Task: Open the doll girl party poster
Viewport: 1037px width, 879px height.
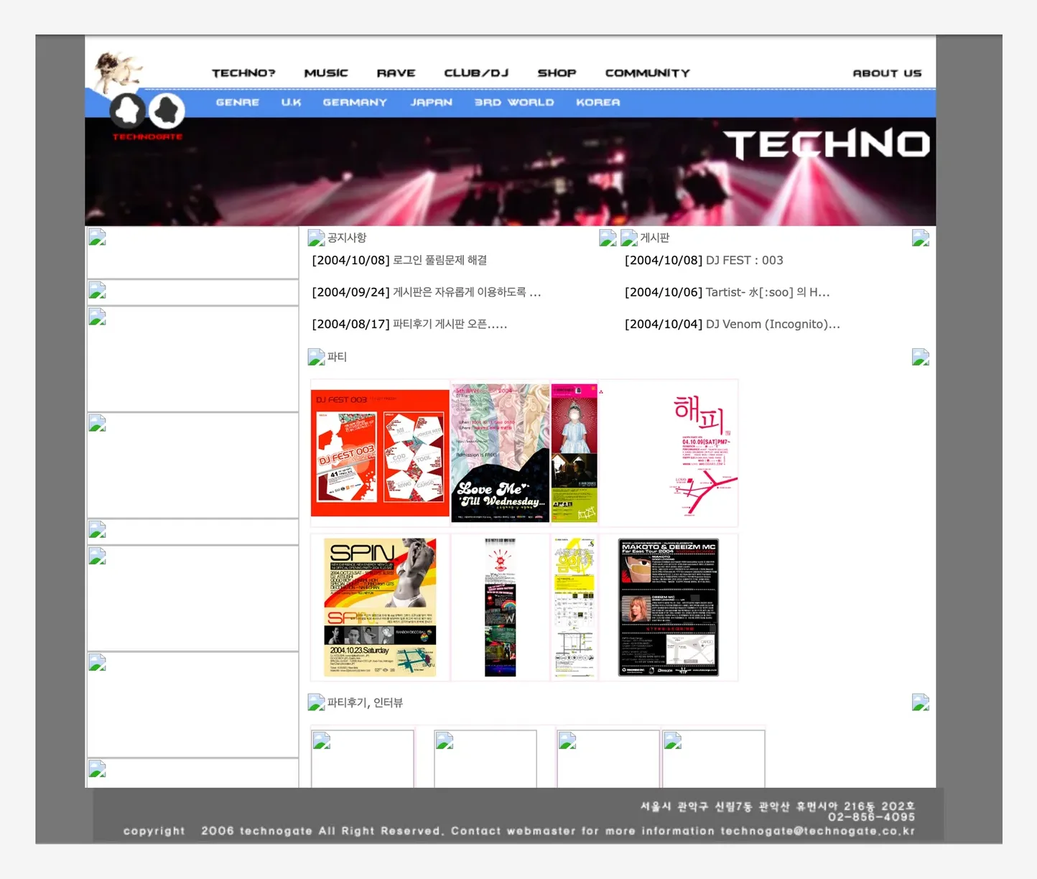Action: pyautogui.click(x=575, y=453)
